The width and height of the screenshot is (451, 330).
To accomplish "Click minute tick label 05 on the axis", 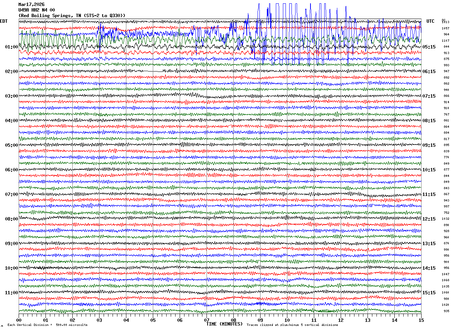I will click(x=153, y=320).
